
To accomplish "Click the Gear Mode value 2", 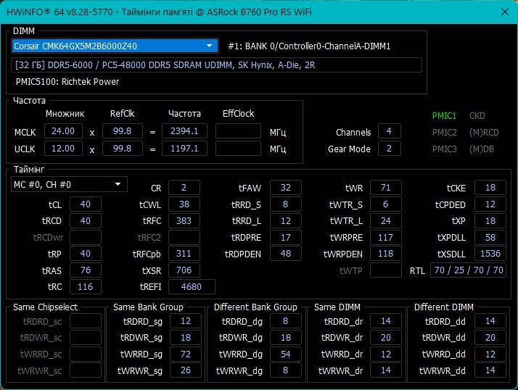I will [x=389, y=149].
